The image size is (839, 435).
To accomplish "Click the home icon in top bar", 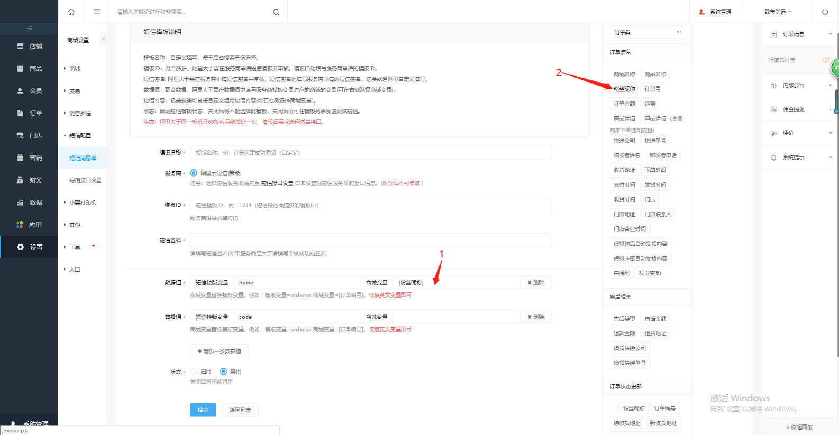I will pos(71,12).
